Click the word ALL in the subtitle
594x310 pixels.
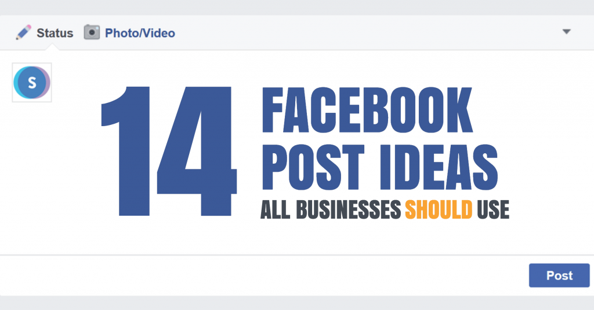point(275,209)
